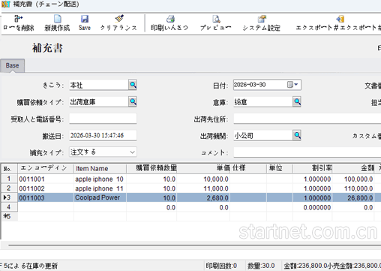The height and width of the screenshot is (271, 381).
Task: Click amount cell 110,000.0
Action: [353, 188]
